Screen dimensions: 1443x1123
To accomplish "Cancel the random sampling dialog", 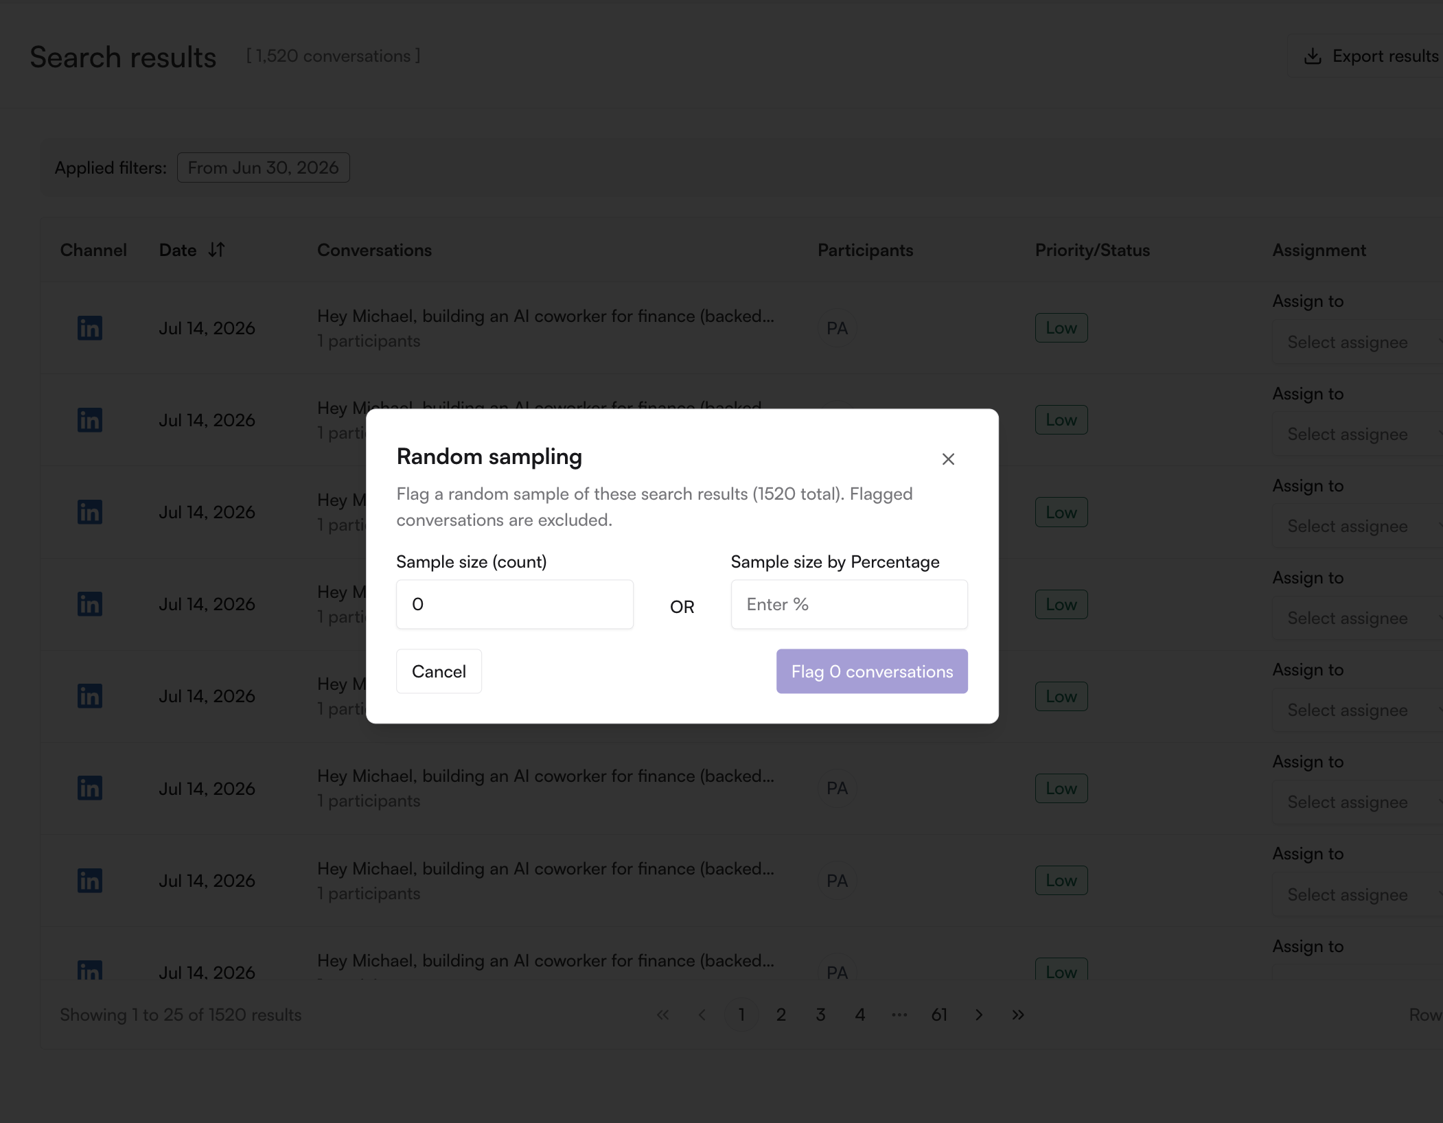I will click(x=439, y=671).
